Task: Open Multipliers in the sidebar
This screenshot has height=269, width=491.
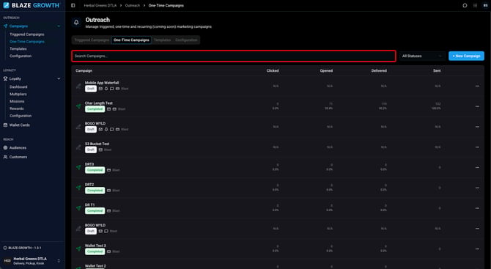Action: tap(18, 95)
